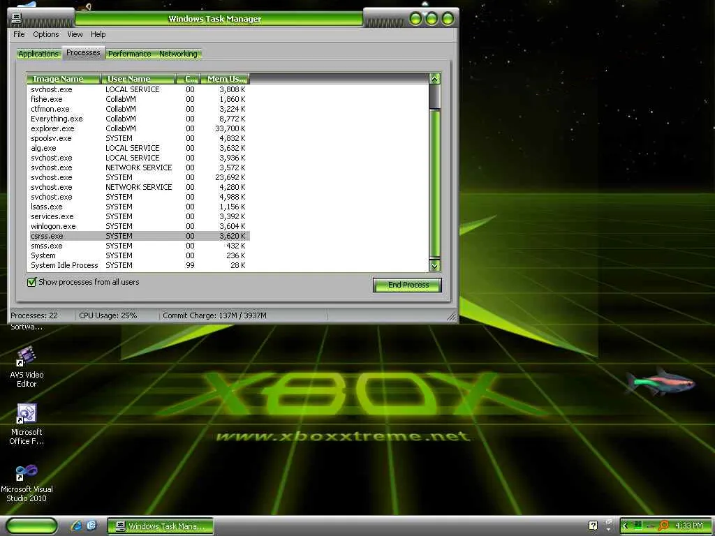The image size is (715, 536).
Task: Click the CPU Usage: 25% status entry
Action: coord(108,315)
